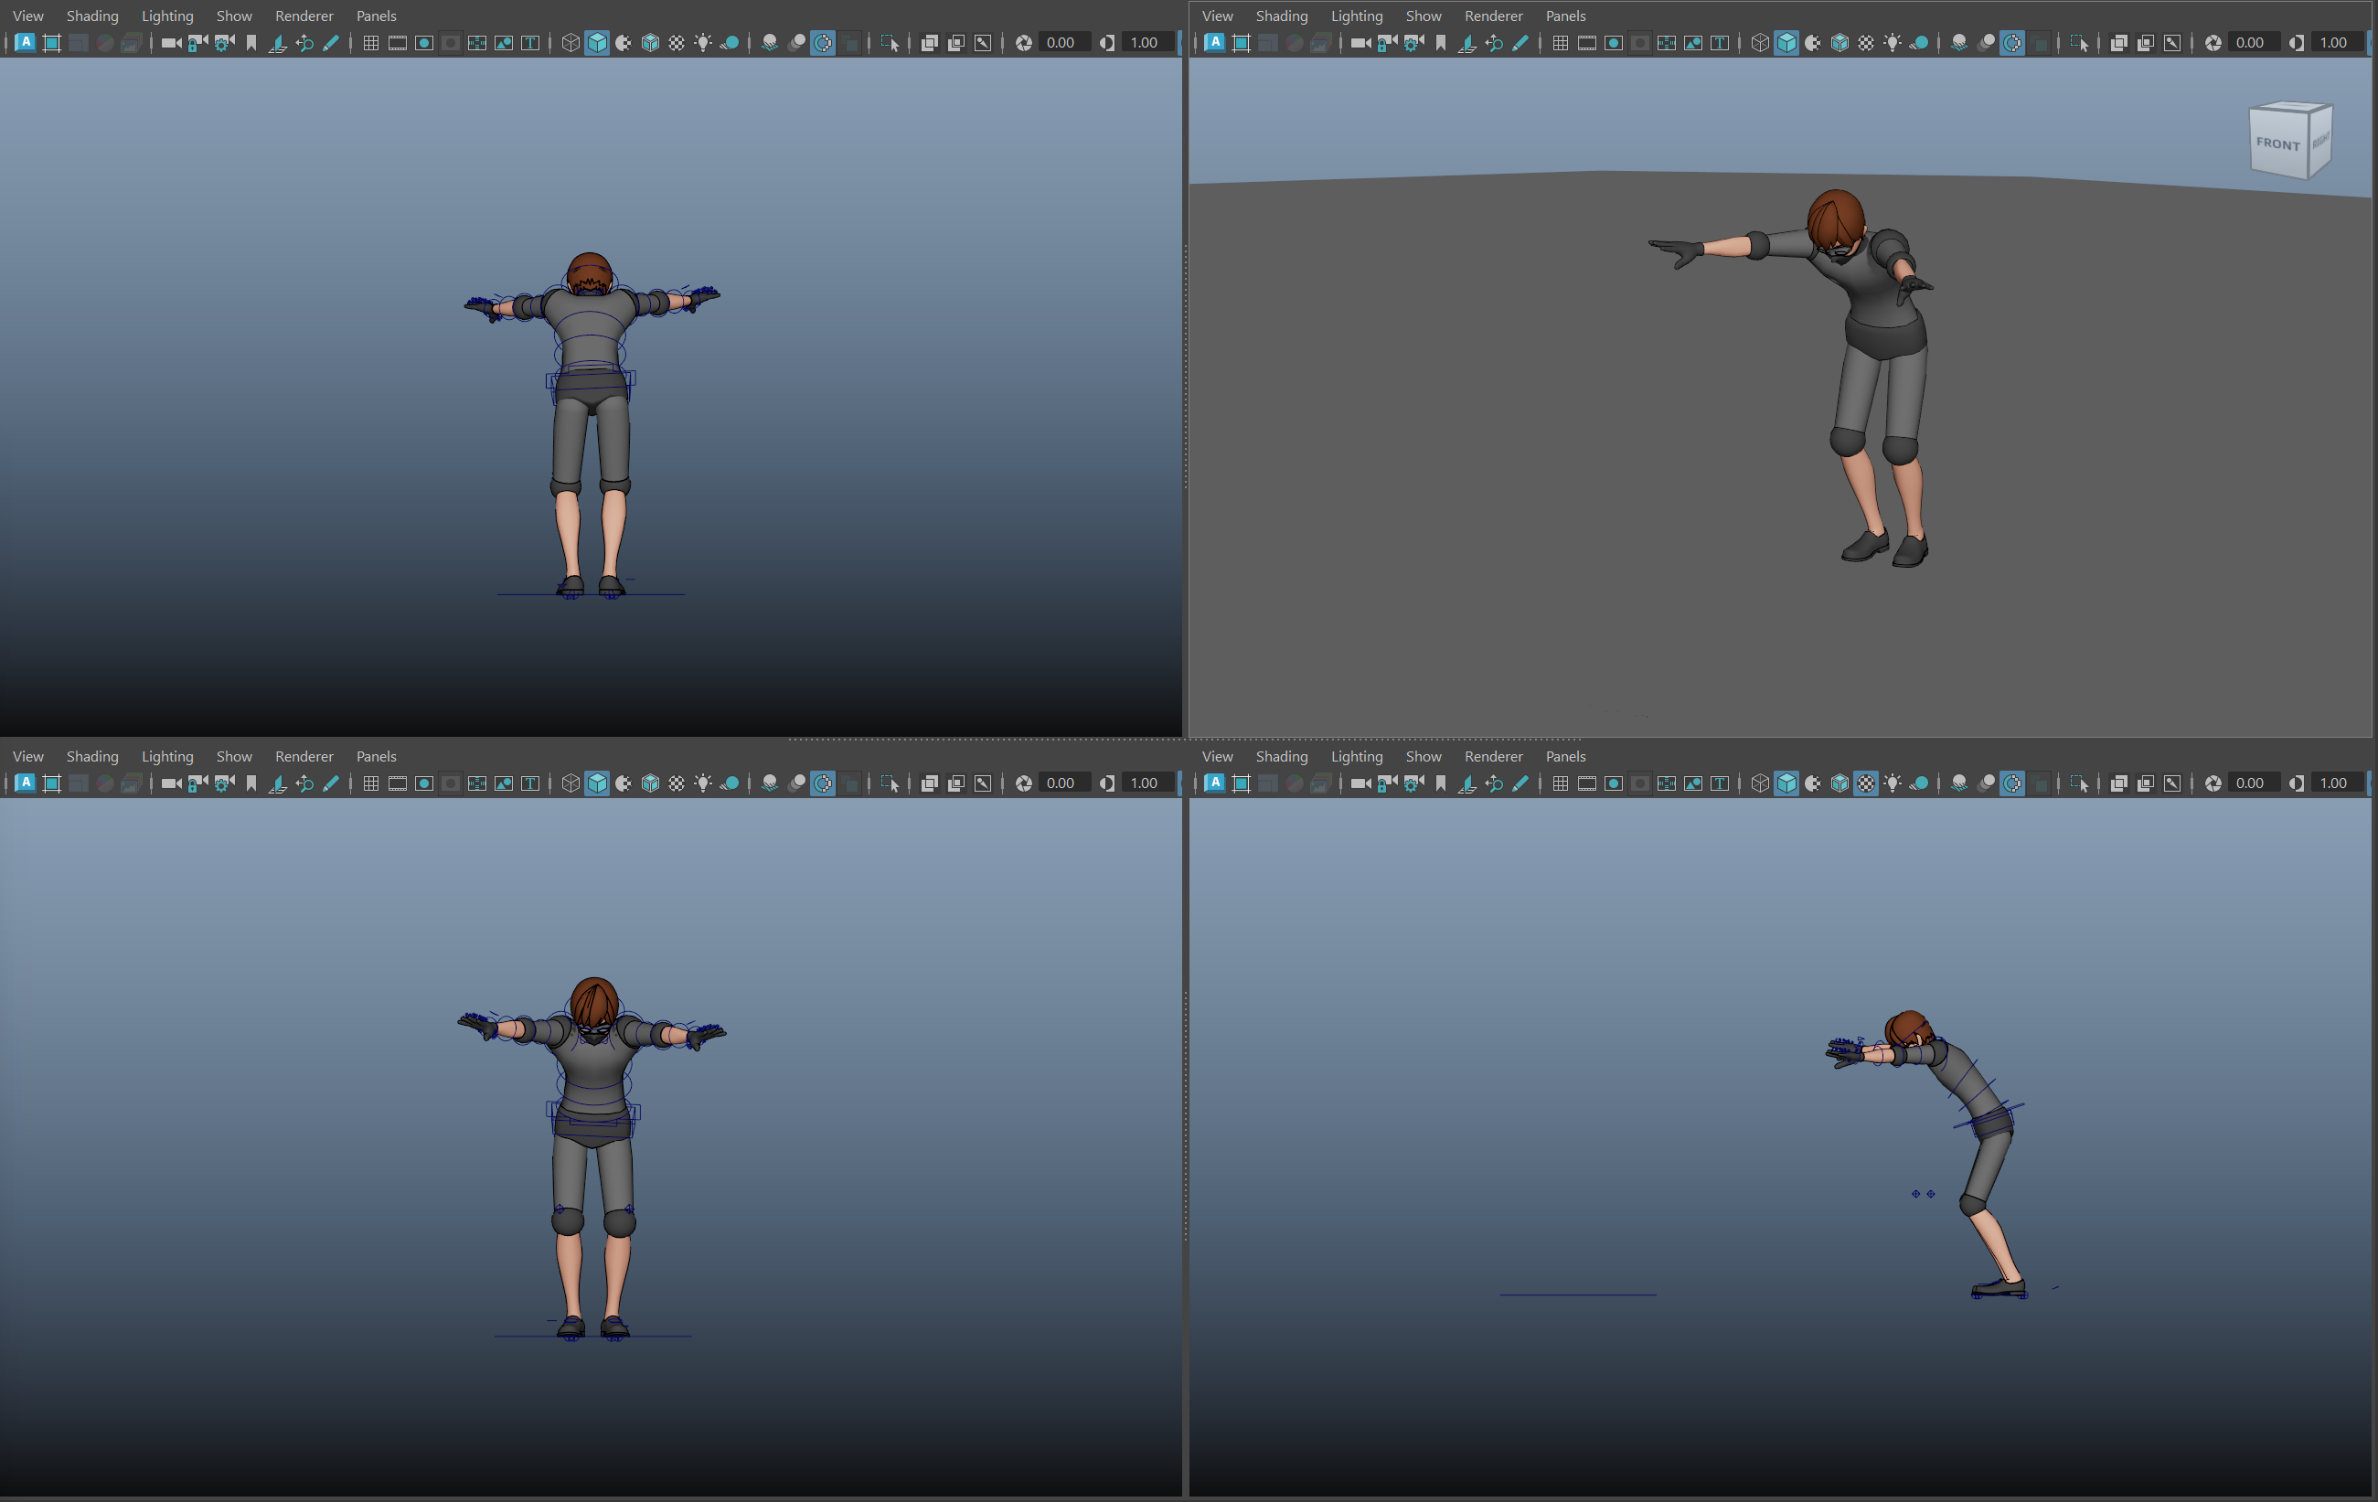Switch top-left panel to Wireframe shading

tap(570, 42)
